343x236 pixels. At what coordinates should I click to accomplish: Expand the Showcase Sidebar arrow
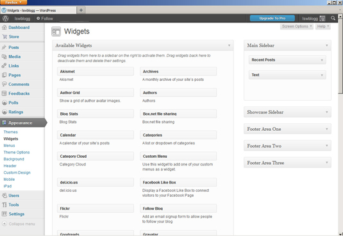pyautogui.click(x=327, y=112)
